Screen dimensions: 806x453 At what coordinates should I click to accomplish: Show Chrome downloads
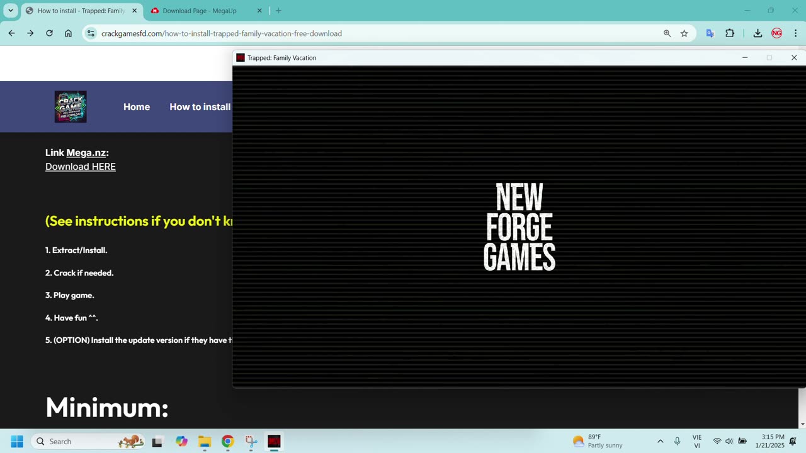pyautogui.click(x=758, y=33)
